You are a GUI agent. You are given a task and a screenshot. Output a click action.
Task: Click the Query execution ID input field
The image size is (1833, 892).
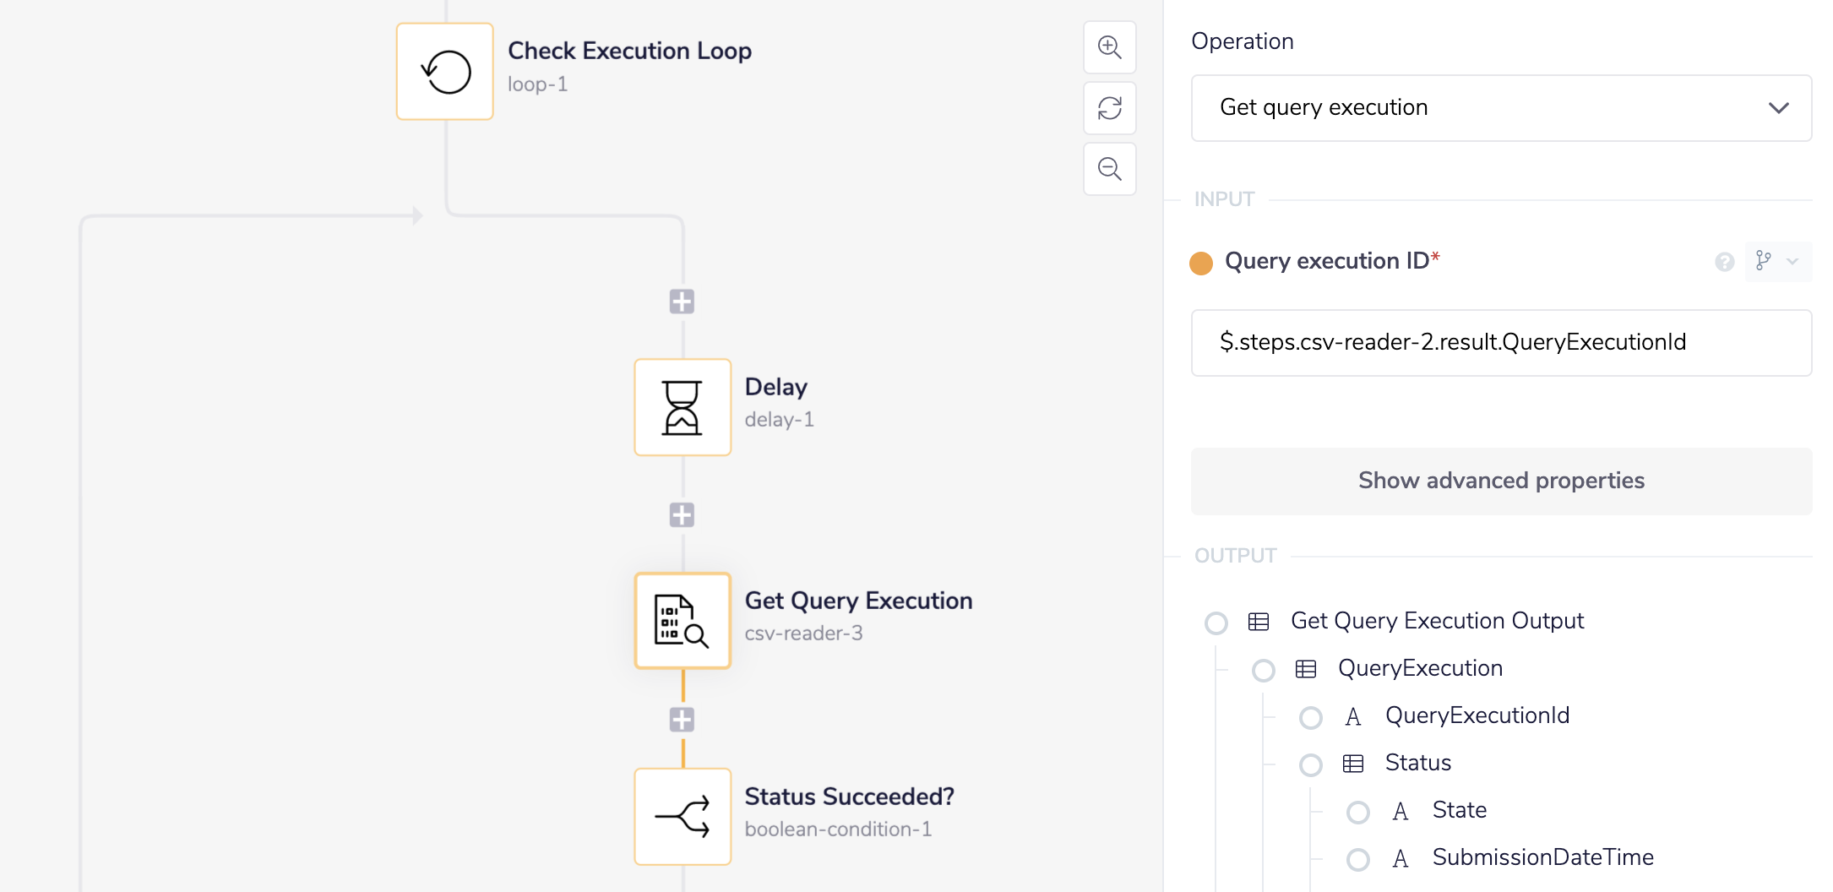(1500, 343)
